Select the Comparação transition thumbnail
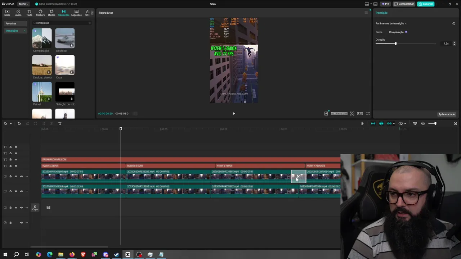The width and height of the screenshot is (461, 259). pos(42,38)
